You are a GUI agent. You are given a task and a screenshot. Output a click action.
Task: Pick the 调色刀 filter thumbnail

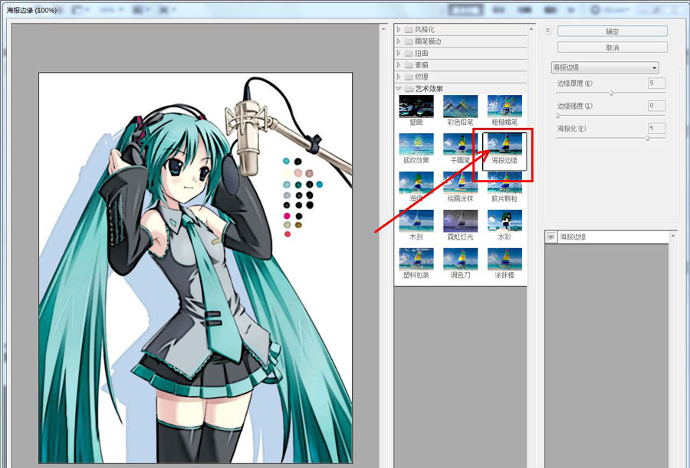point(460,259)
